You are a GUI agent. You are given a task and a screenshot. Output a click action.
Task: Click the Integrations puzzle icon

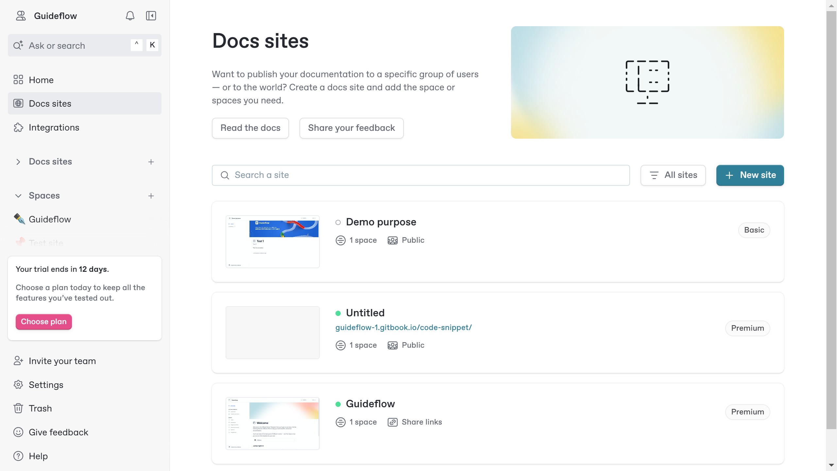18,127
